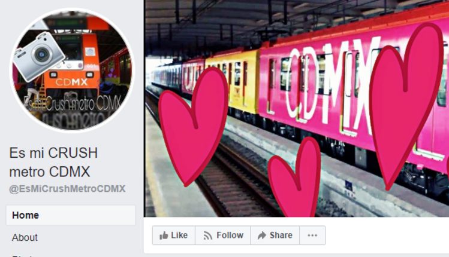This screenshot has width=449, height=257.
Task: Share this page via the Share button
Action: point(275,235)
